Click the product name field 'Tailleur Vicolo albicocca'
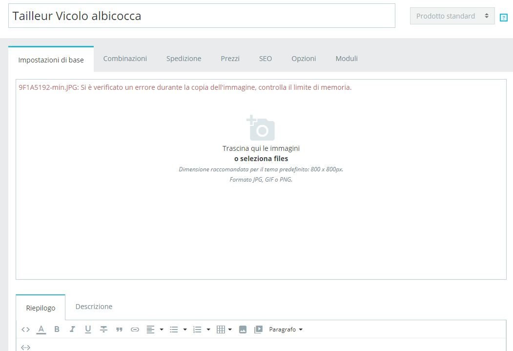513x351 pixels. click(x=202, y=16)
